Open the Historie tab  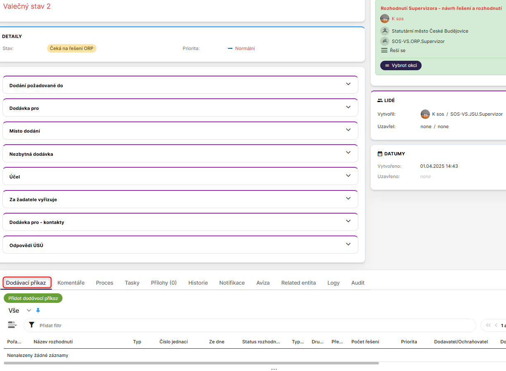click(198, 283)
